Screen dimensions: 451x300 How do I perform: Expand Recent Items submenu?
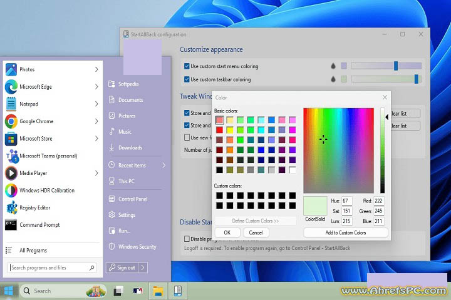(163, 166)
